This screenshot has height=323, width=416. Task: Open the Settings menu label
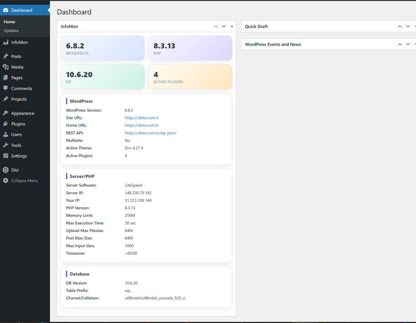pyautogui.click(x=19, y=156)
